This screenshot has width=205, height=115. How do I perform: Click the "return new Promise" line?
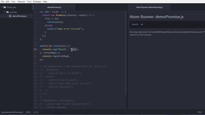(68, 15)
